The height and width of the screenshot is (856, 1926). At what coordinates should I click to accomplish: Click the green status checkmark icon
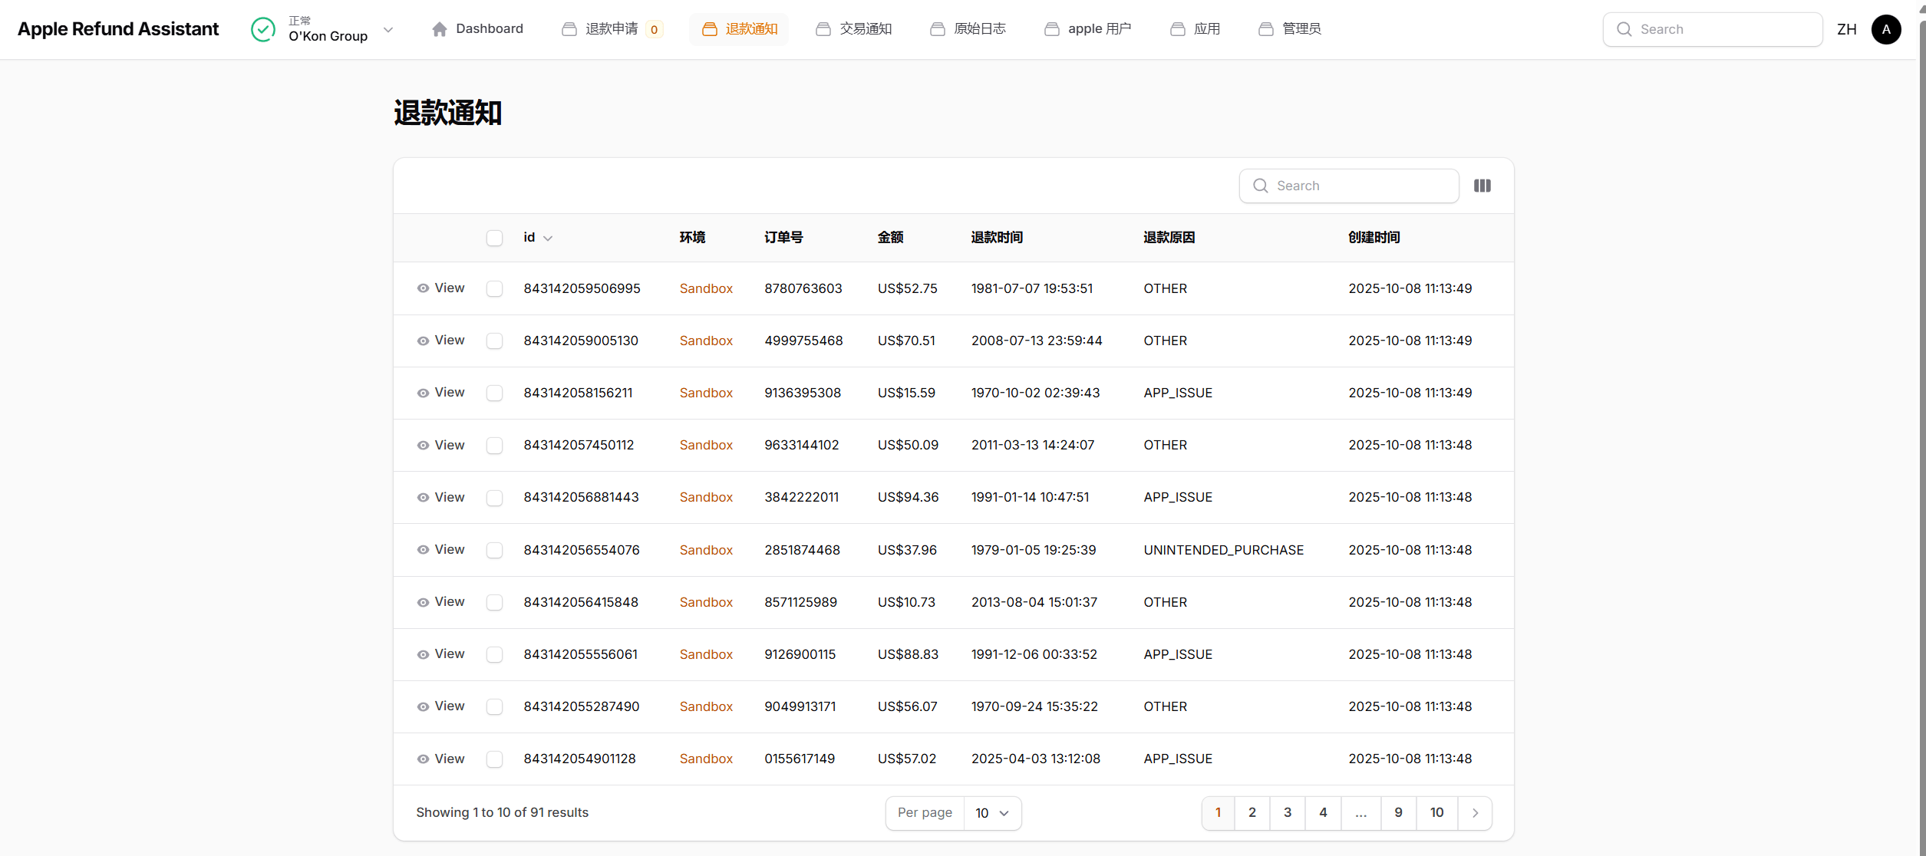click(x=263, y=29)
